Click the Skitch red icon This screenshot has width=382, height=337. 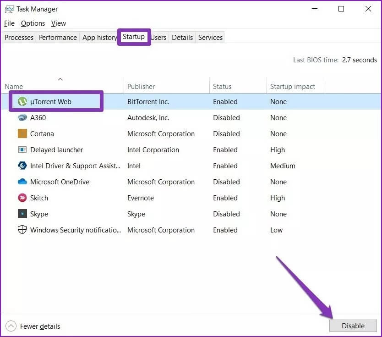22,198
